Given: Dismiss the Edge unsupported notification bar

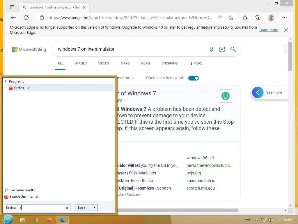Looking at the screenshot, I should (286, 30).
